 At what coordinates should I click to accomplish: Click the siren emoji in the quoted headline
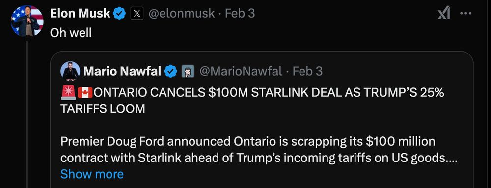pyautogui.click(x=68, y=93)
